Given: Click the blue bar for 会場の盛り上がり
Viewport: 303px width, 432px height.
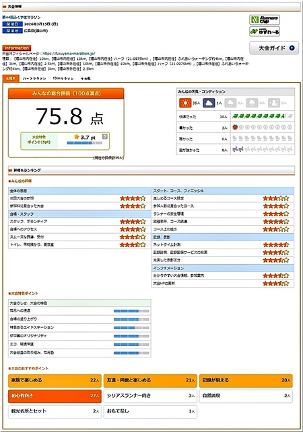Looking at the screenshot, I should click(131, 320).
